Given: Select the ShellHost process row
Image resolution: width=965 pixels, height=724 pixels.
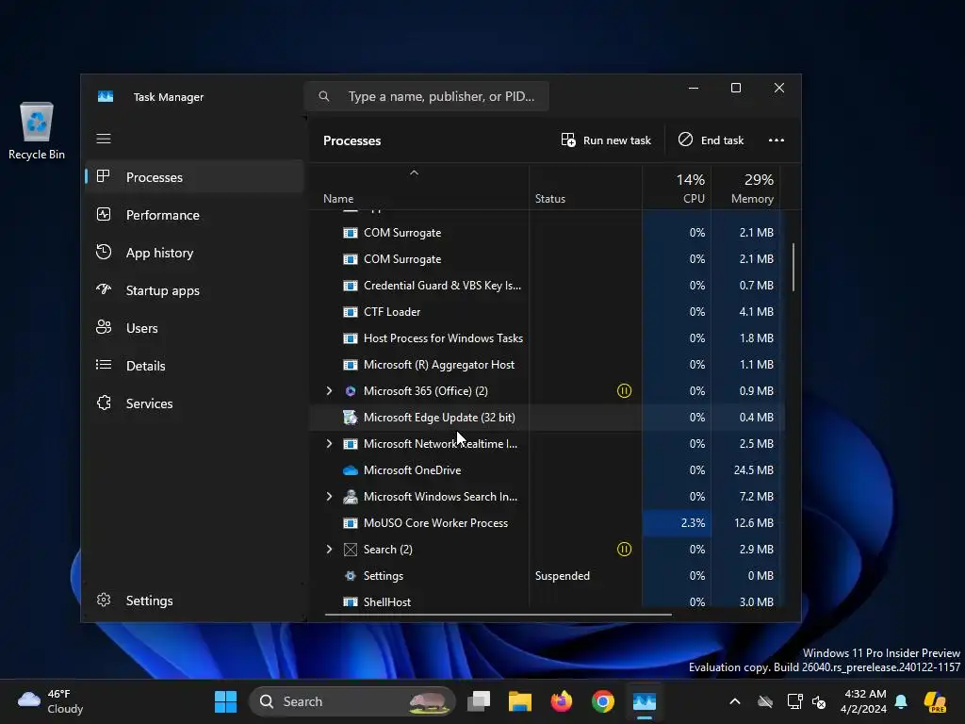Looking at the screenshot, I should click(547, 602).
